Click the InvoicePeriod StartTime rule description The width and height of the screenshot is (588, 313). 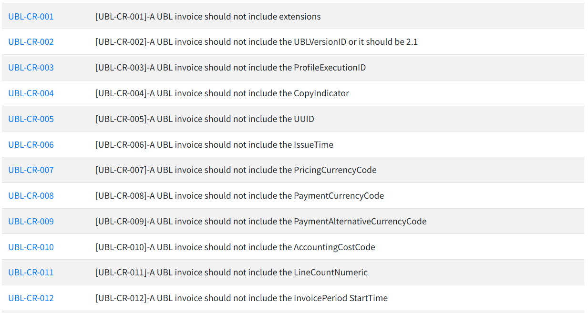tap(242, 298)
